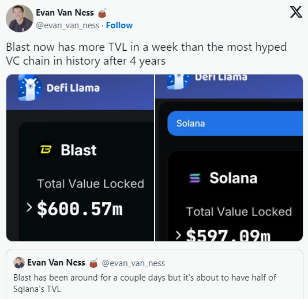This screenshot has height=299, width=308.
Task: Expand the $600.57m TVL chevron
Action: tap(29, 207)
